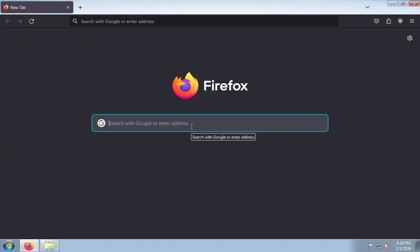Open the Save to Pocket button
The image size is (420, 252).
(377, 21)
